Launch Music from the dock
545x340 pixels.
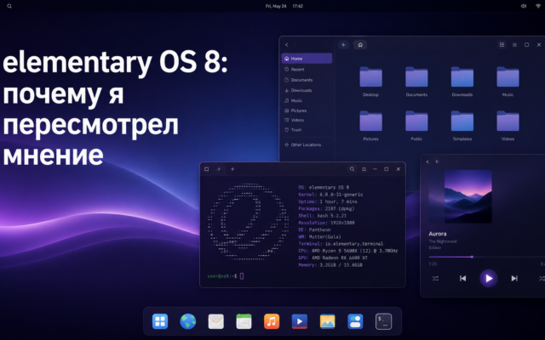[x=272, y=321]
